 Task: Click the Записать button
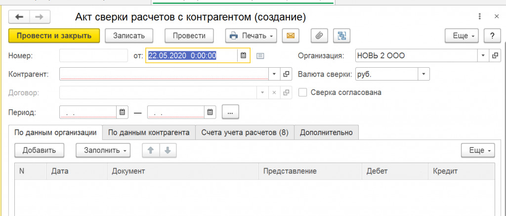coord(129,36)
